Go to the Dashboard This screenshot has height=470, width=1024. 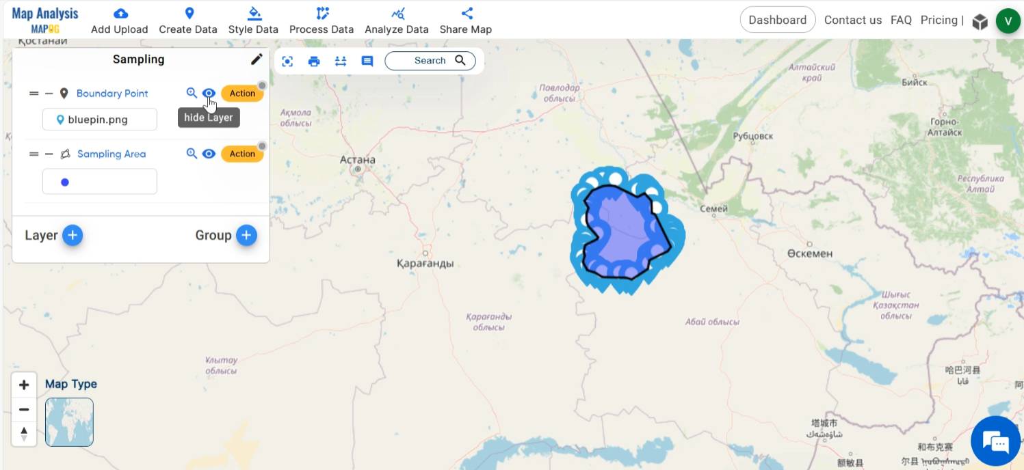(778, 20)
